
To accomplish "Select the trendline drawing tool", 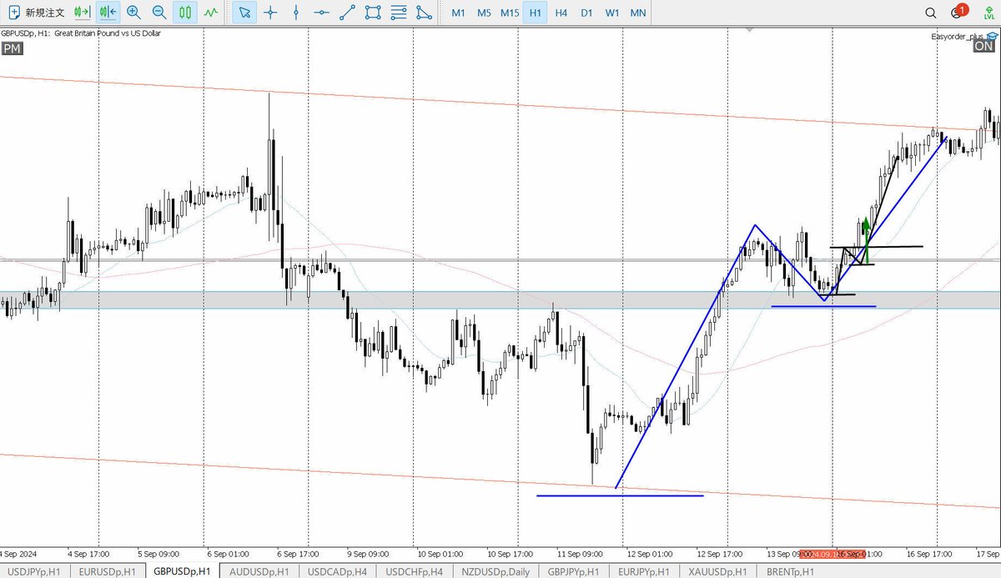I will (x=348, y=13).
